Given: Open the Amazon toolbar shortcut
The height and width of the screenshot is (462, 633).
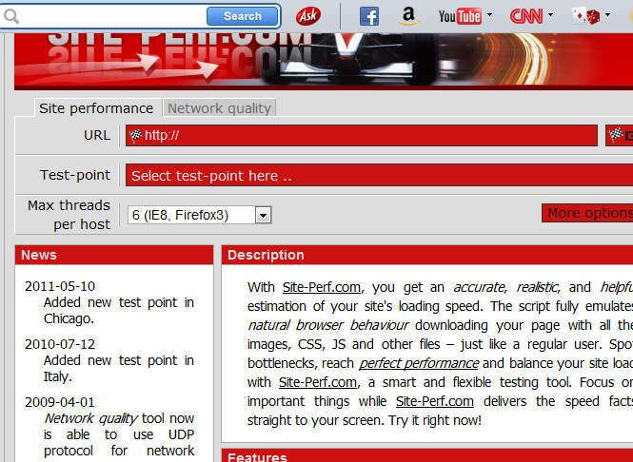Looking at the screenshot, I should 408,16.
